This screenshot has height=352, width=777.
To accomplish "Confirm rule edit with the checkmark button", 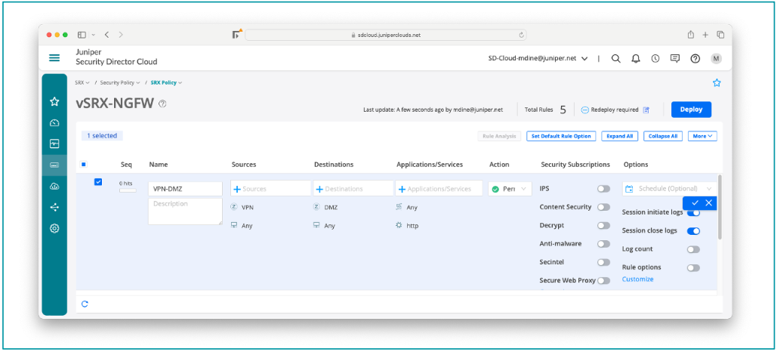I will (695, 202).
